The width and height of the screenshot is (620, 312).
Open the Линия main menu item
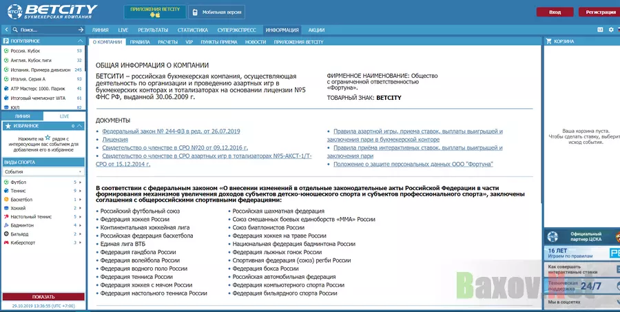(100, 30)
